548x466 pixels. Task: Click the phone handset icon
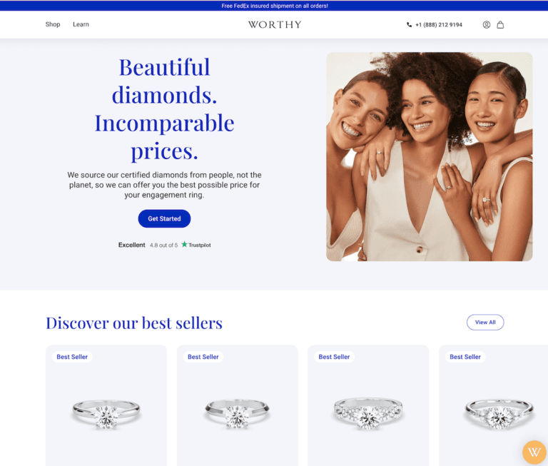pos(409,25)
